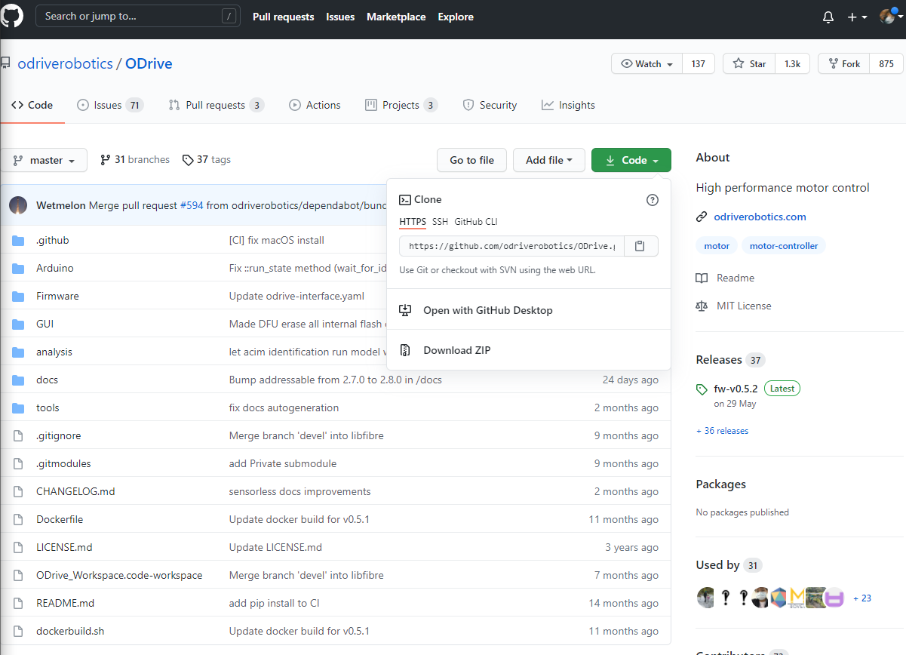This screenshot has width=906, height=655.
Task: Open the analysis folder
Action: click(x=54, y=352)
